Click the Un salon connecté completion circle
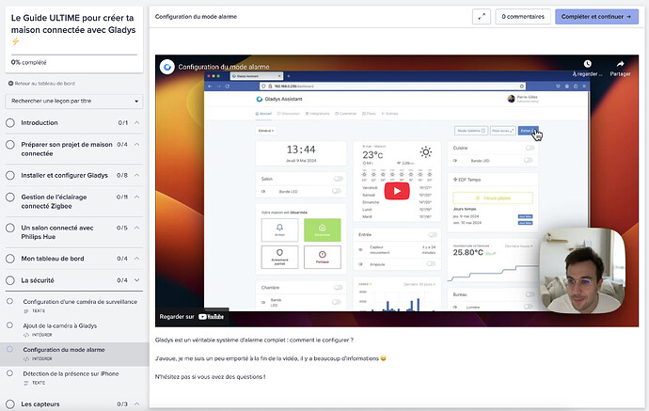This screenshot has height=411, width=649. pyautogui.click(x=10, y=228)
